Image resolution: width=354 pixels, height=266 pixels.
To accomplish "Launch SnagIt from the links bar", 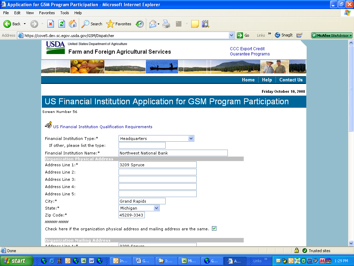I will tap(284, 35).
